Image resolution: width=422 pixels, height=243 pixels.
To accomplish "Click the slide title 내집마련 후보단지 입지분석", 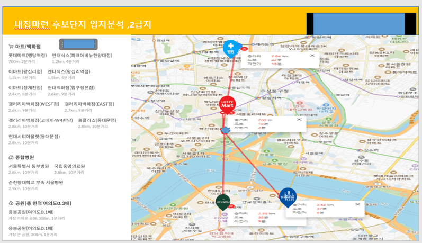I will [83, 25].
